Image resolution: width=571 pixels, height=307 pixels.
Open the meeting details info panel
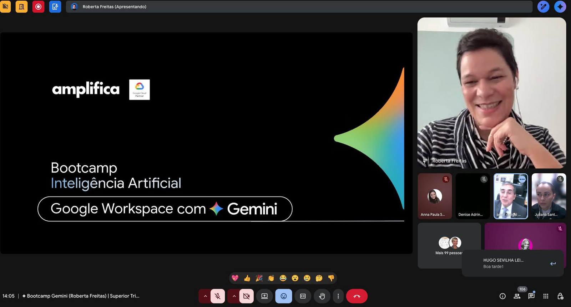coord(502,296)
